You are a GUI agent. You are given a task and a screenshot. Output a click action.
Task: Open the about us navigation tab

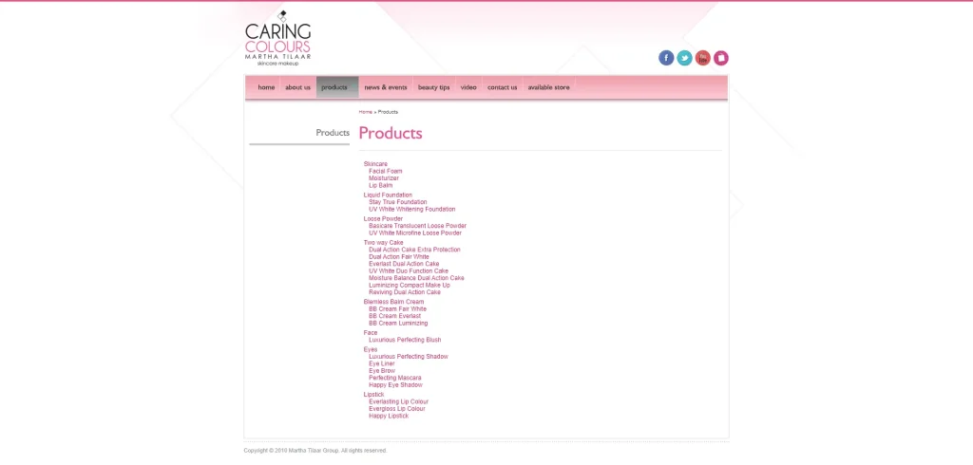(297, 87)
